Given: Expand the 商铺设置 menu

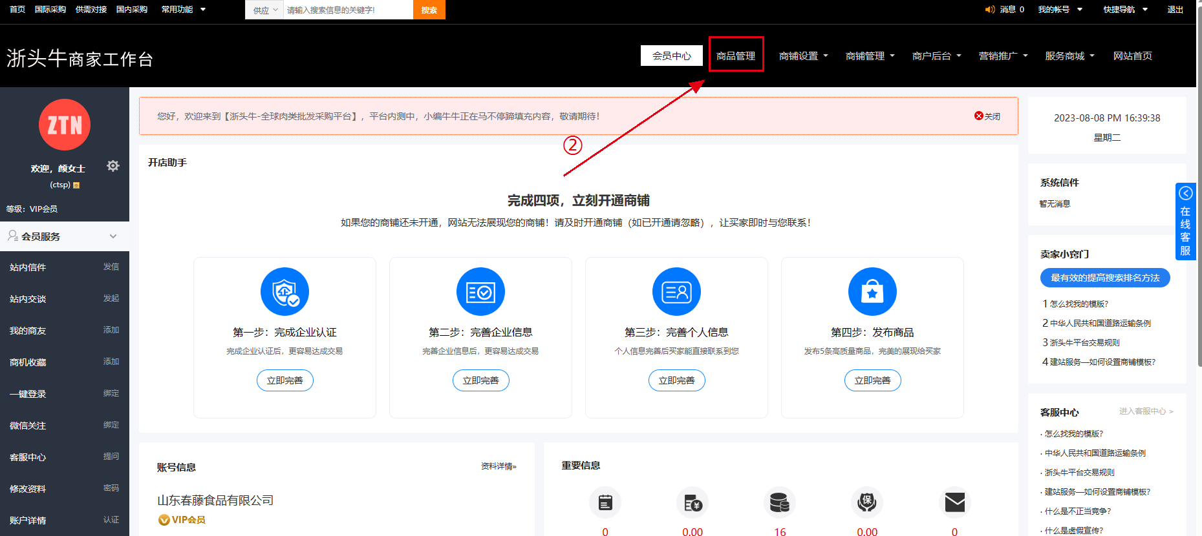Looking at the screenshot, I should point(803,56).
